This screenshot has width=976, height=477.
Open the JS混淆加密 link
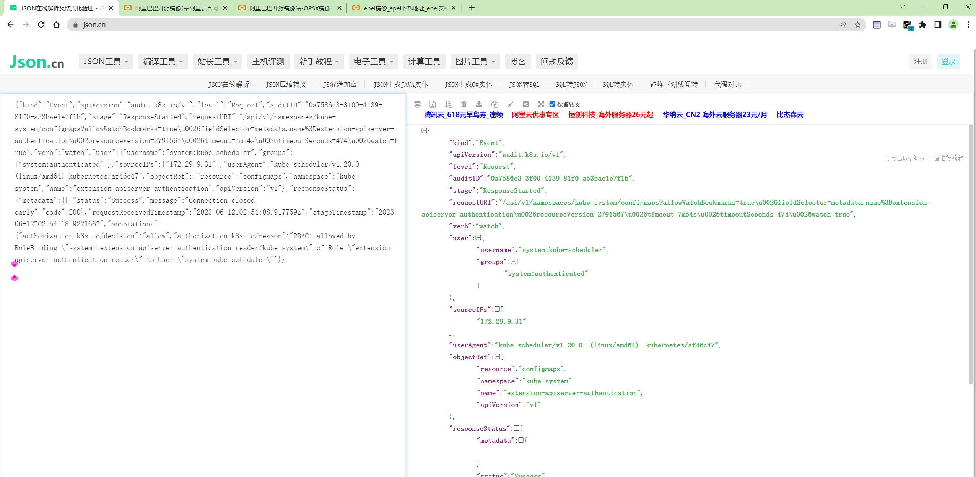(x=340, y=84)
